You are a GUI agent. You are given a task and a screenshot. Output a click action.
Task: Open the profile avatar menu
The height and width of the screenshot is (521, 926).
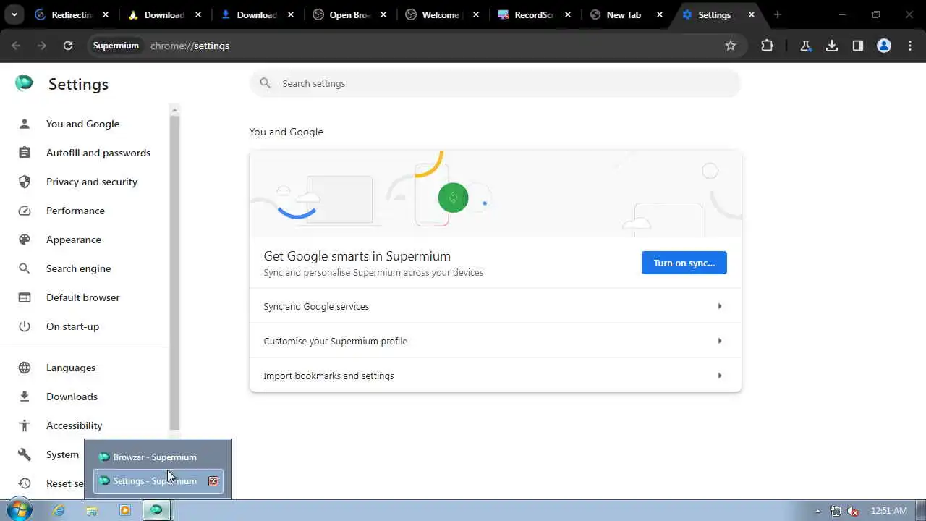point(884,46)
